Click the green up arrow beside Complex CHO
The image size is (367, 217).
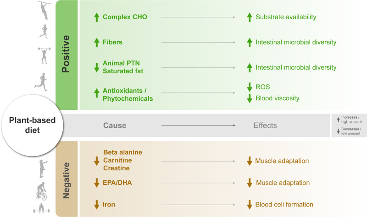point(97,17)
